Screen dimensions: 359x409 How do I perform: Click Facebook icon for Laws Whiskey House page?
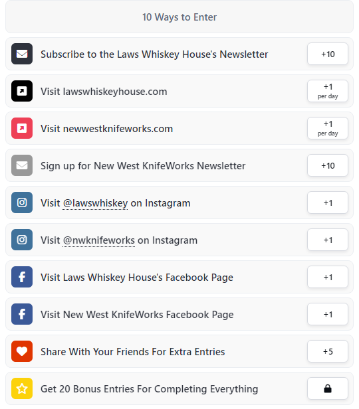coord(22,277)
